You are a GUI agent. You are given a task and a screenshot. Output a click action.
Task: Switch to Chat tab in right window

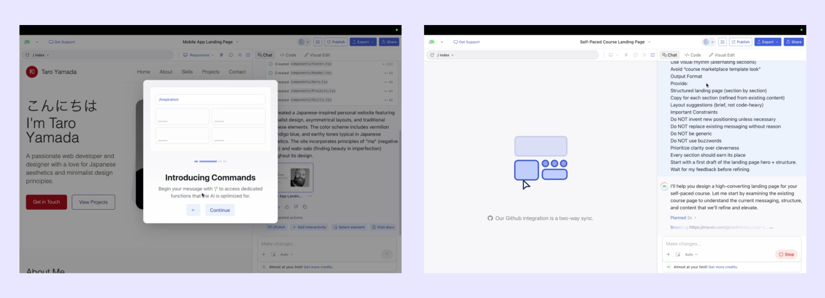[670, 55]
